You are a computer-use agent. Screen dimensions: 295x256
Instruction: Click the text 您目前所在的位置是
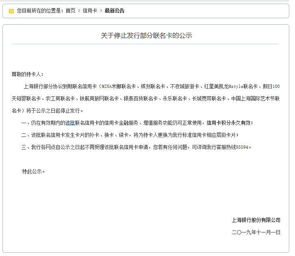tap(39, 11)
